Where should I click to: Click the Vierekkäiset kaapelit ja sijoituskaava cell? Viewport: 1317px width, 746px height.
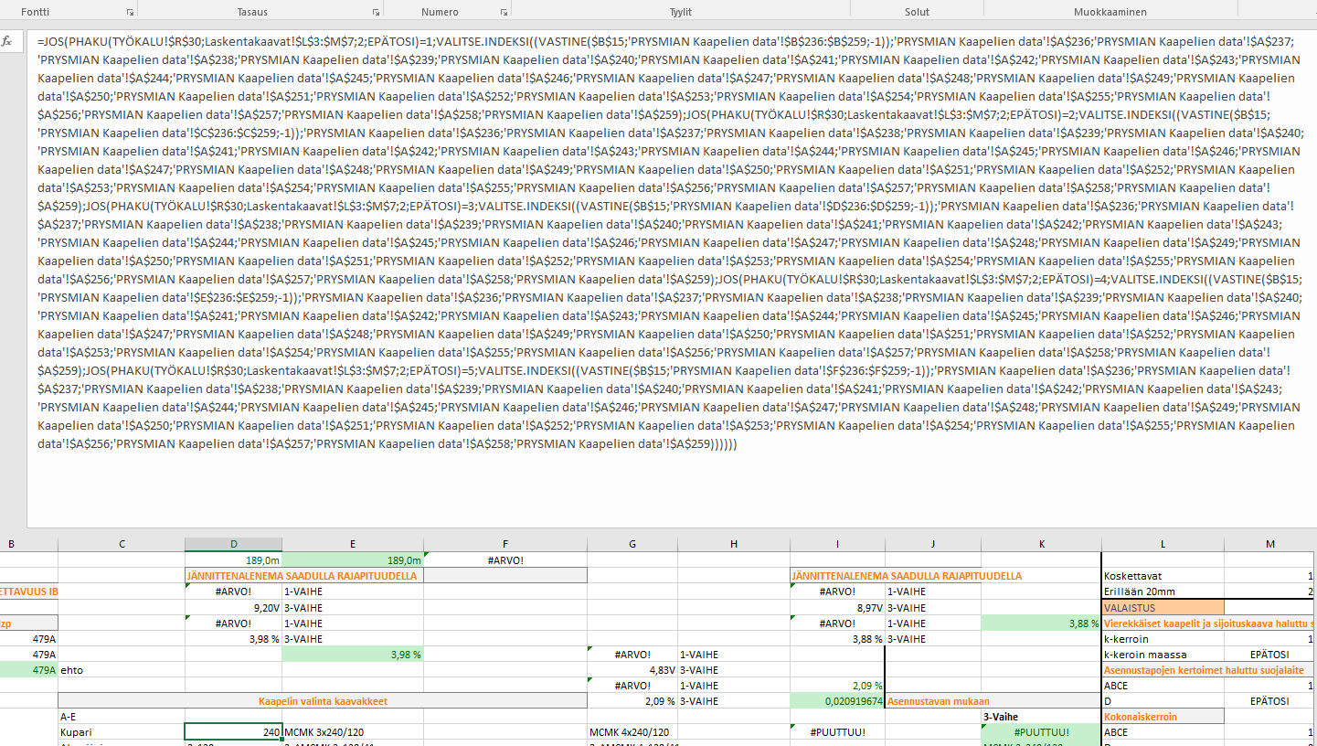click(1210, 623)
